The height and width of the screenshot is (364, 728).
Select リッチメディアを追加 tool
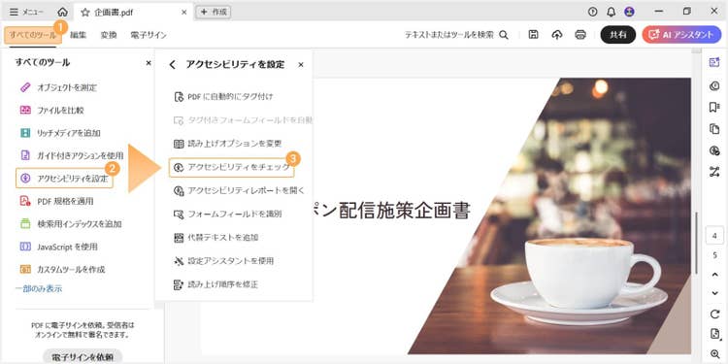60,133
